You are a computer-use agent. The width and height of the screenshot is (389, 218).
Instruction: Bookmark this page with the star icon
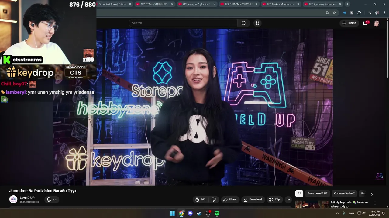click(x=334, y=13)
